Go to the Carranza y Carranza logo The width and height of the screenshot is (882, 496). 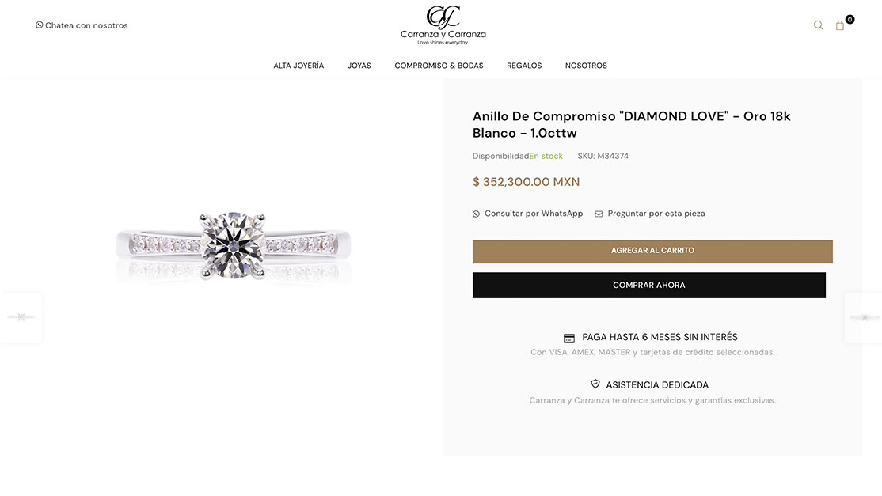(x=443, y=25)
